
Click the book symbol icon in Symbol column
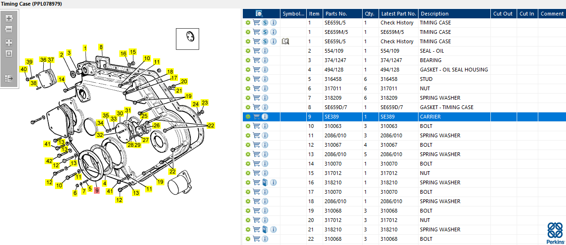[x=285, y=41]
